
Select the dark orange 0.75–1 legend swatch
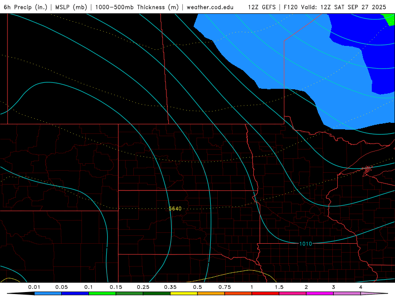point(238,294)
